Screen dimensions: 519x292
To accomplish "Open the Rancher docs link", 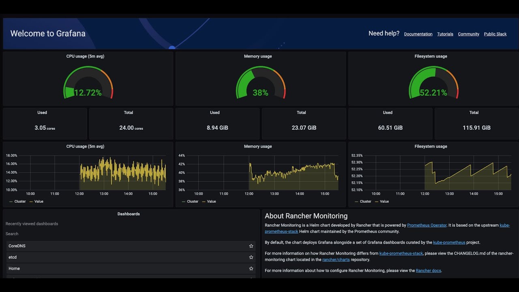I will (x=428, y=271).
